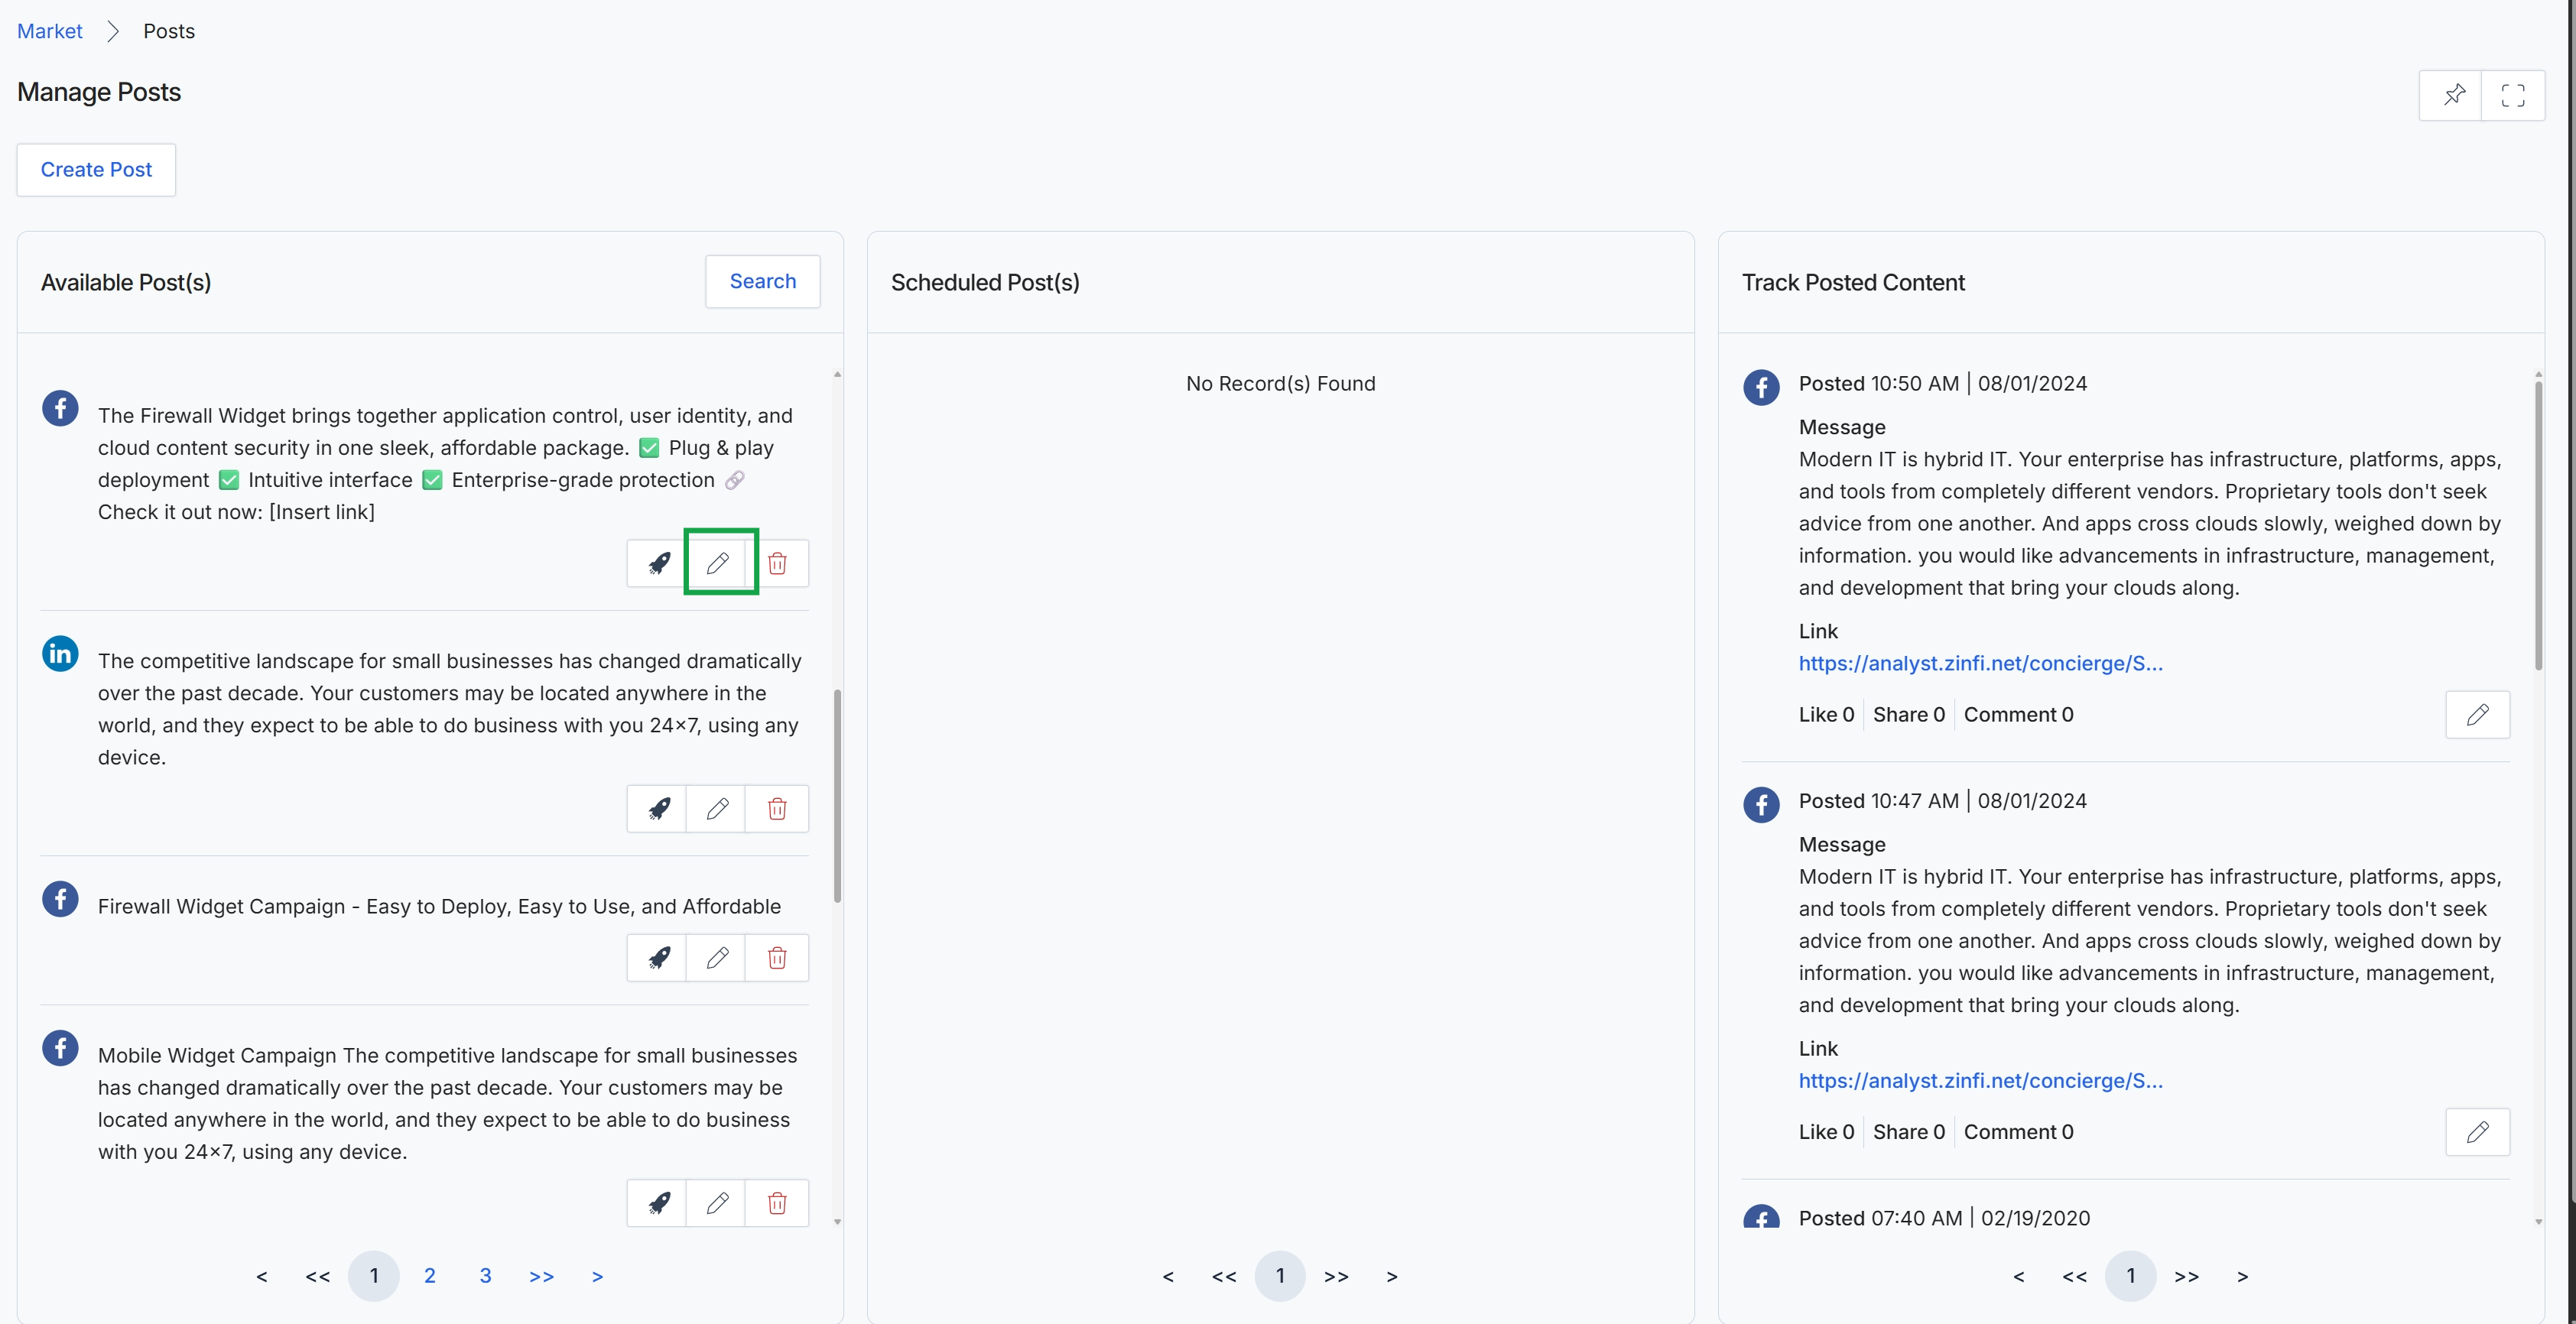The width and height of the screenshot is (2576, 1324).
Task: Toggle fullscreen mode icon
Action: click(2513, 95)
